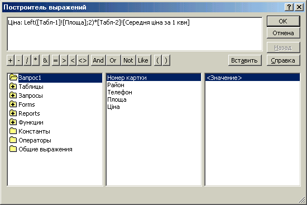Cancel with the Отмена button
Screen dimensions: 307x205
(x=283, y=33)
